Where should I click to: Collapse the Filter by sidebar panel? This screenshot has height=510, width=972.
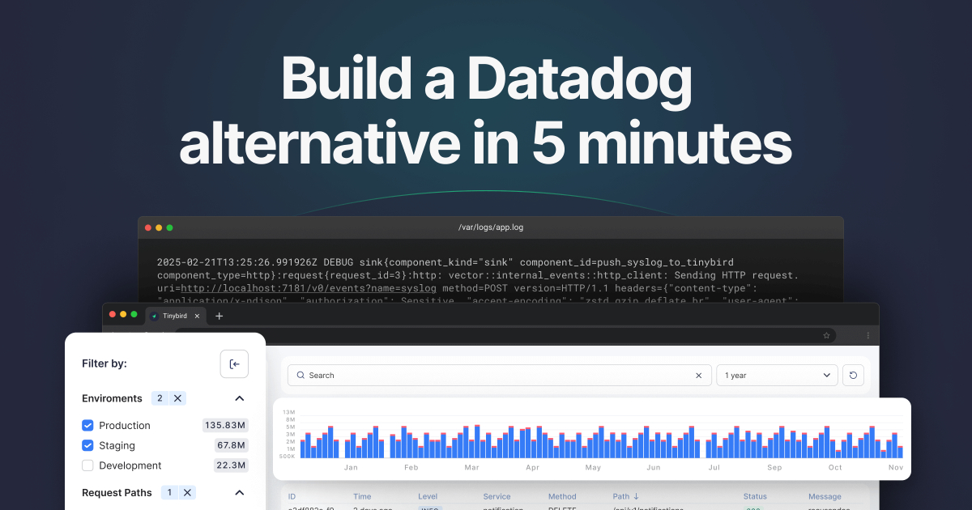point(234,364)
